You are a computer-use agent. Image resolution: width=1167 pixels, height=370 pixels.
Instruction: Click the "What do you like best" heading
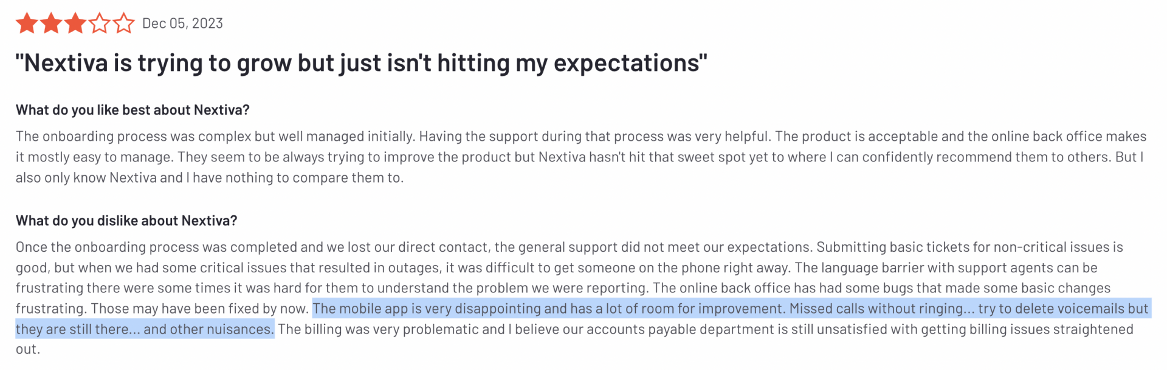click(133, 110)
